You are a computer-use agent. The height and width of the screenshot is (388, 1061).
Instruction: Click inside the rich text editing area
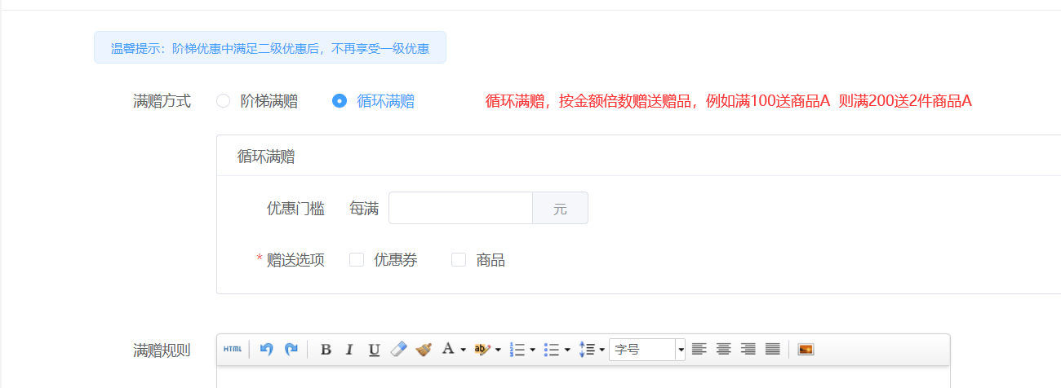click(x=583, y=377)
